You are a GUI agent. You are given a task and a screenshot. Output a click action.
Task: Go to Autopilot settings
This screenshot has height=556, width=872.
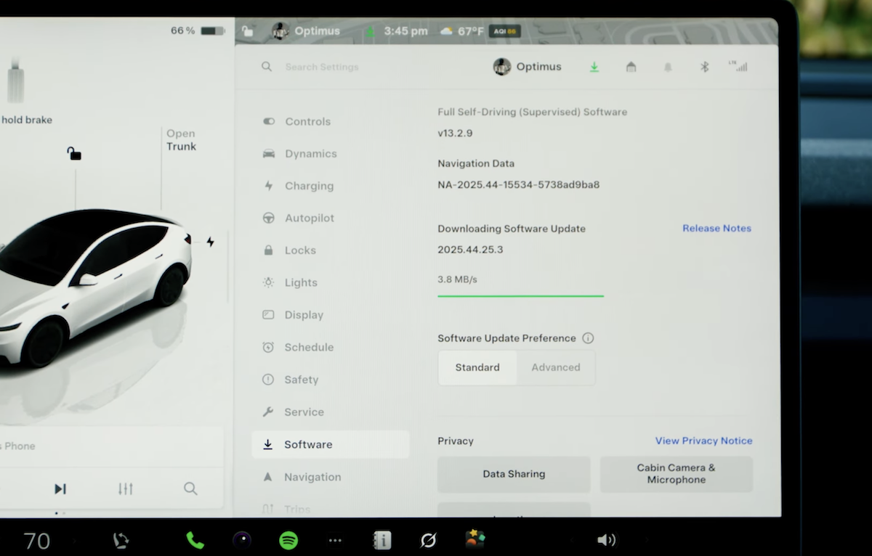[309, 218]
